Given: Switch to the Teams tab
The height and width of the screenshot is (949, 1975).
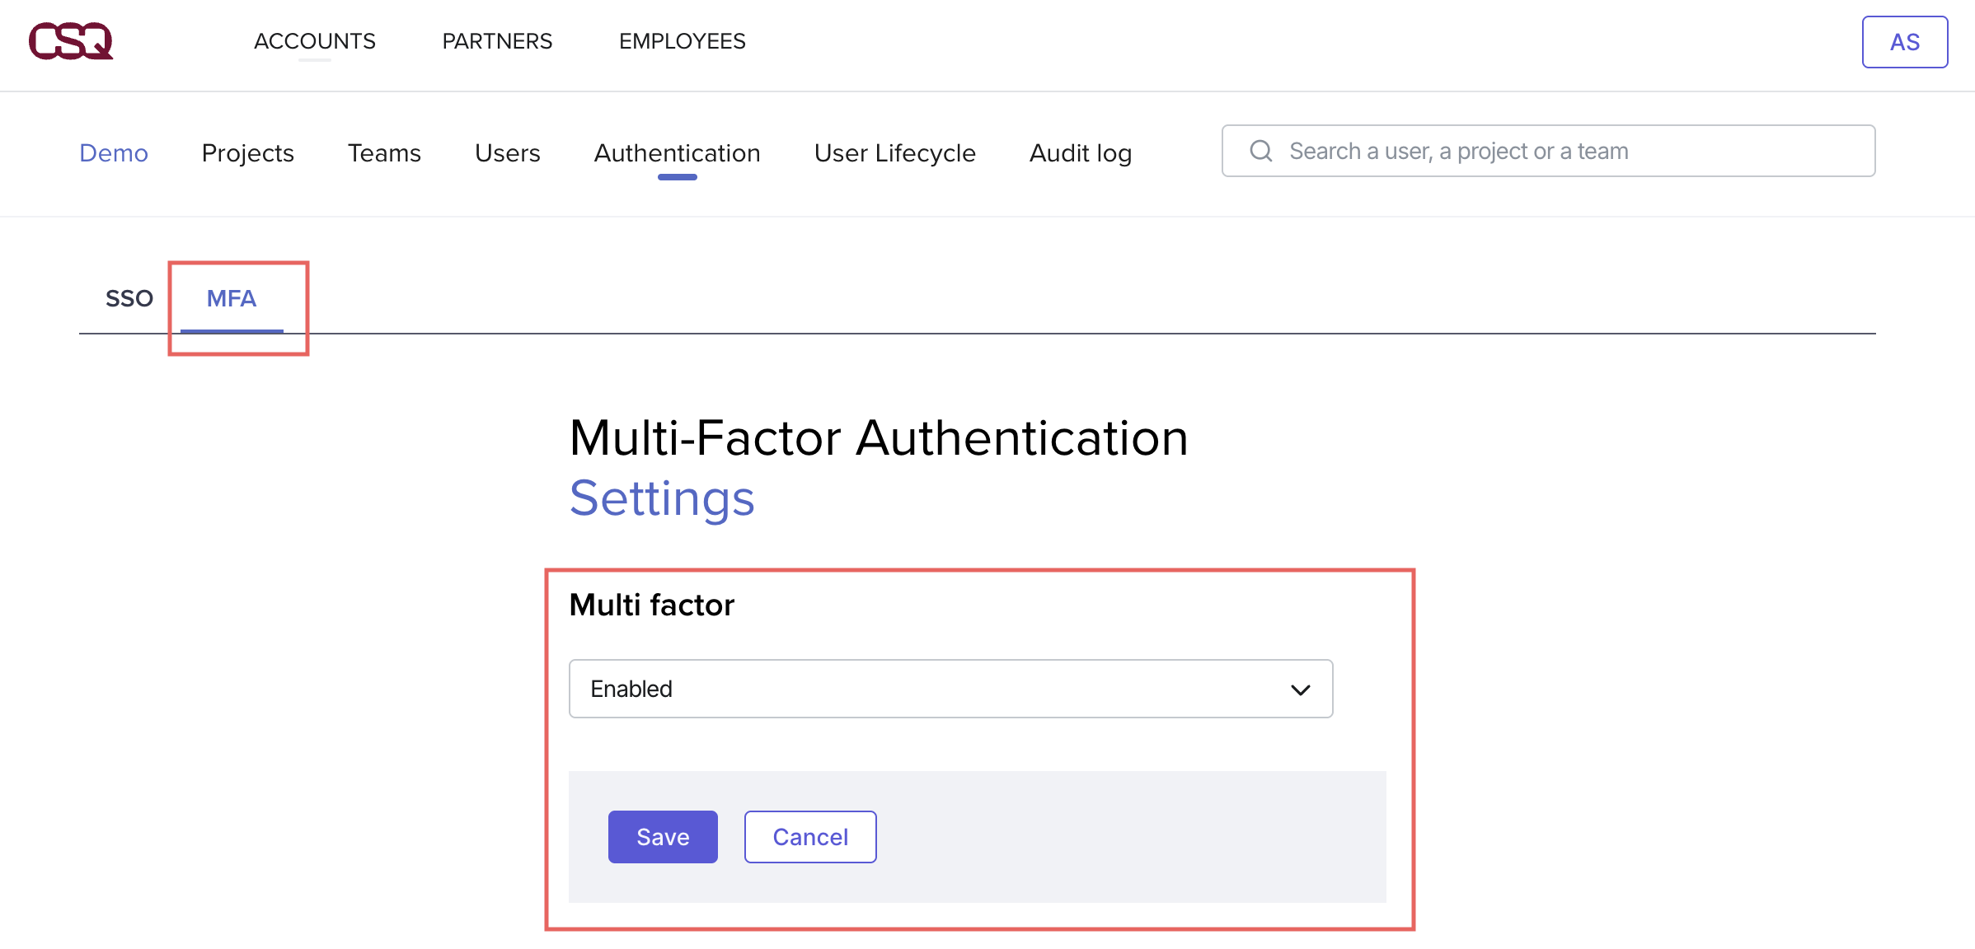Looking at the screenshot, I should [384, 152].
